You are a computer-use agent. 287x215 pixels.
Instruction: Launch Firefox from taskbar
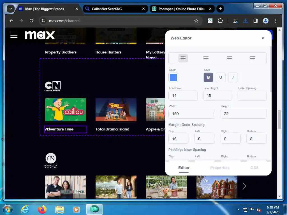point(42,209)
